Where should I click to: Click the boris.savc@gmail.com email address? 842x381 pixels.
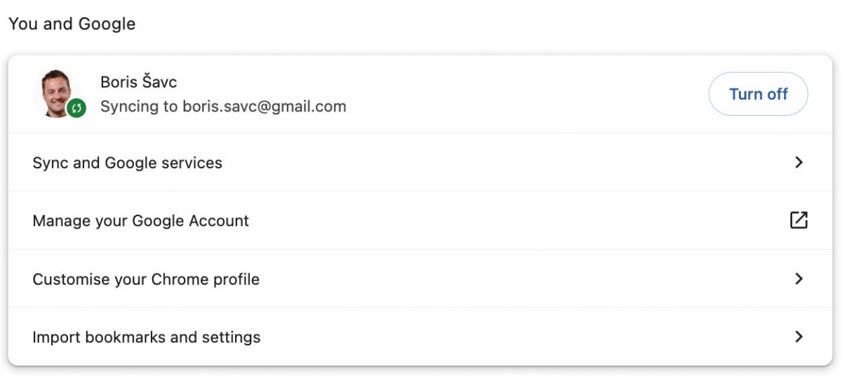pyautogui.click(x=265, y=107)
